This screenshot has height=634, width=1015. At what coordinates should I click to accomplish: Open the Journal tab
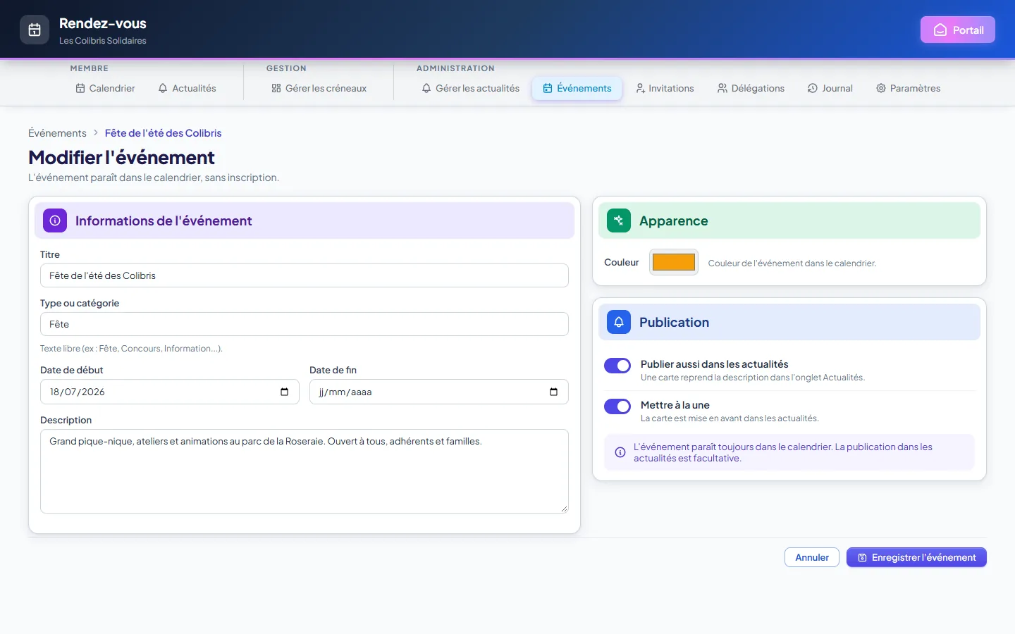click(830, 88)
